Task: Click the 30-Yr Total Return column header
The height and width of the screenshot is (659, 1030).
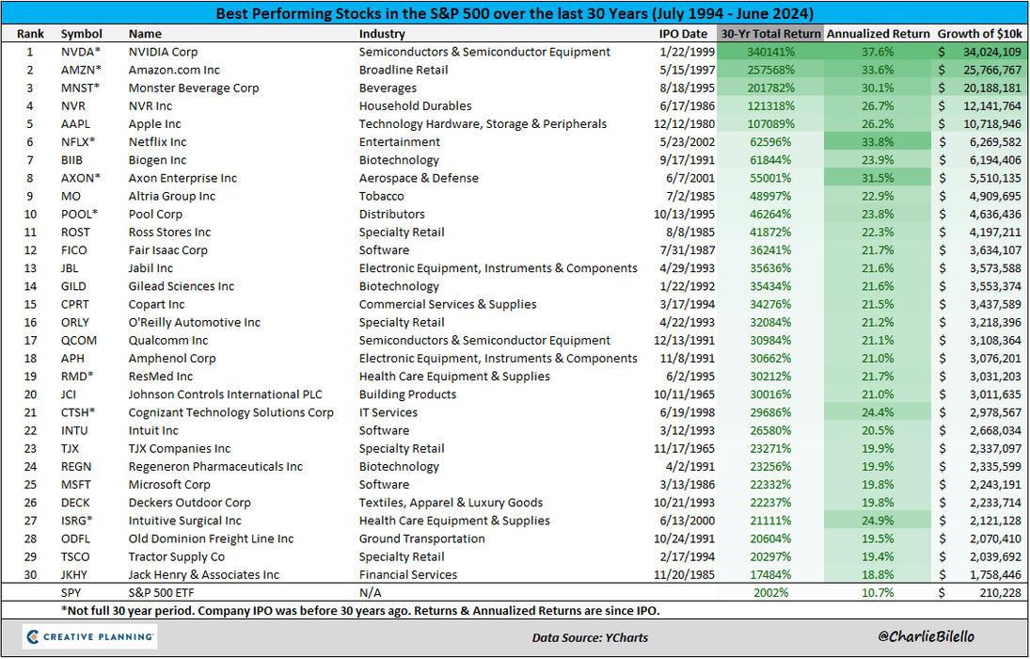Action: pyautogui.click(x=770, y=34)
